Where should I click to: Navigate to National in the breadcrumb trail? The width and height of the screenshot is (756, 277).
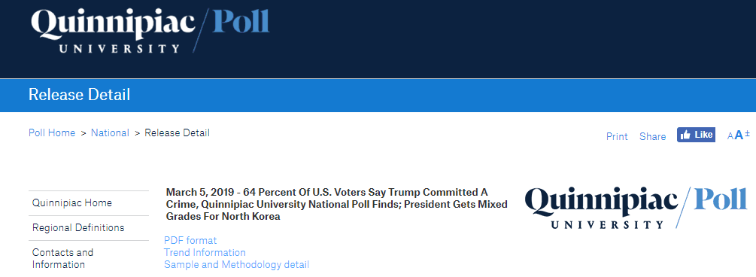coord(110,132)
